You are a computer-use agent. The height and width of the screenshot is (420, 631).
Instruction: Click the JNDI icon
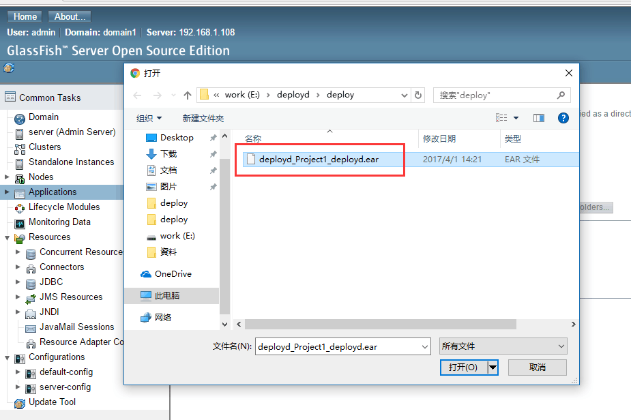click(x=30, y=314)
